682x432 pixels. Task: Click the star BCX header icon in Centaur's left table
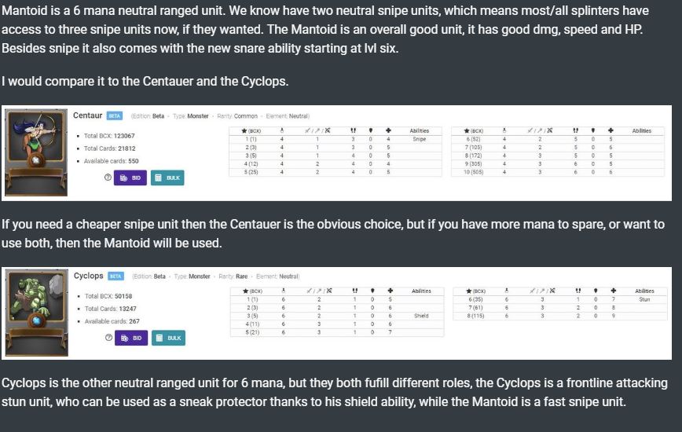click(245, 131)
